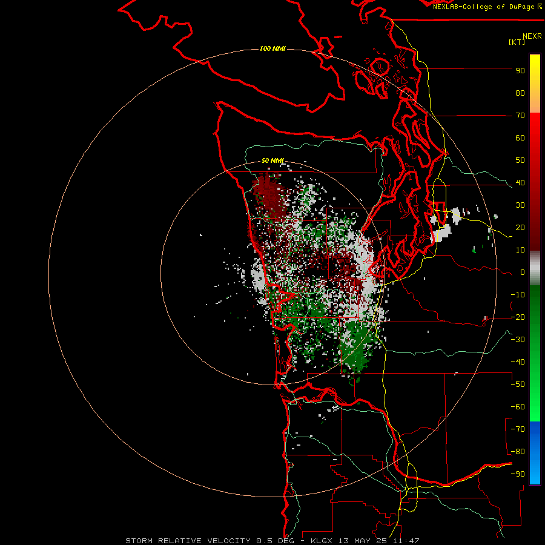Click the -70 value on the velocity scale

coord(518,429)
